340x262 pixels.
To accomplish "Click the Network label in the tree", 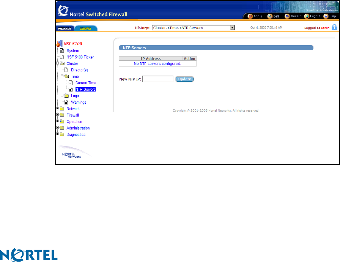I will pyautogui.click(x=73, y=109).
